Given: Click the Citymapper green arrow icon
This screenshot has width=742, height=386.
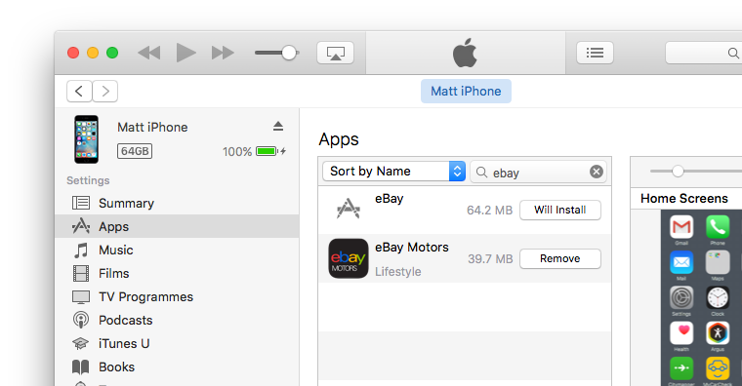Looking at the screenshot, I should pyautogui.click(x=681, y=368).
